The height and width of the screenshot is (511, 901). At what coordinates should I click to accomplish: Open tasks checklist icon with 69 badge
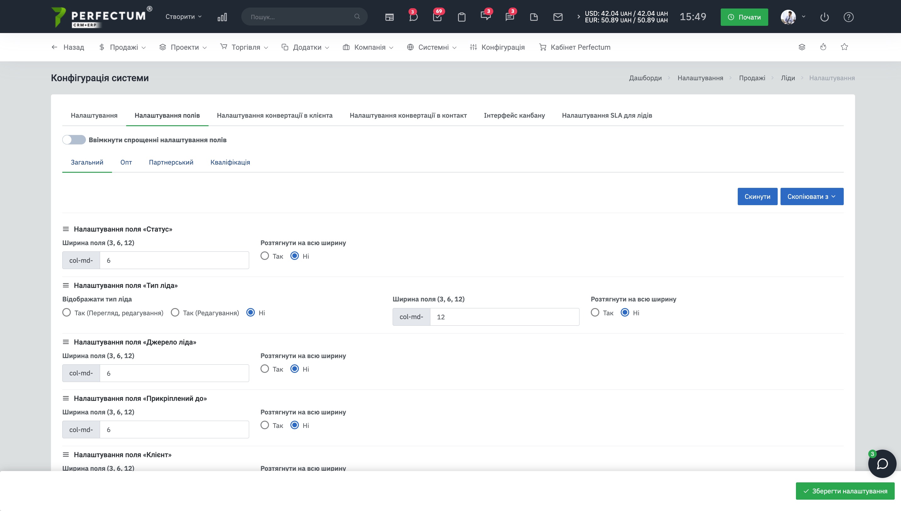[437, 17]
